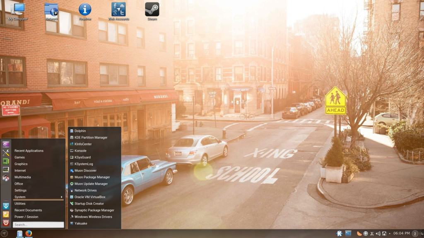Launch Firefox from the taskbar

click(29, 233)
